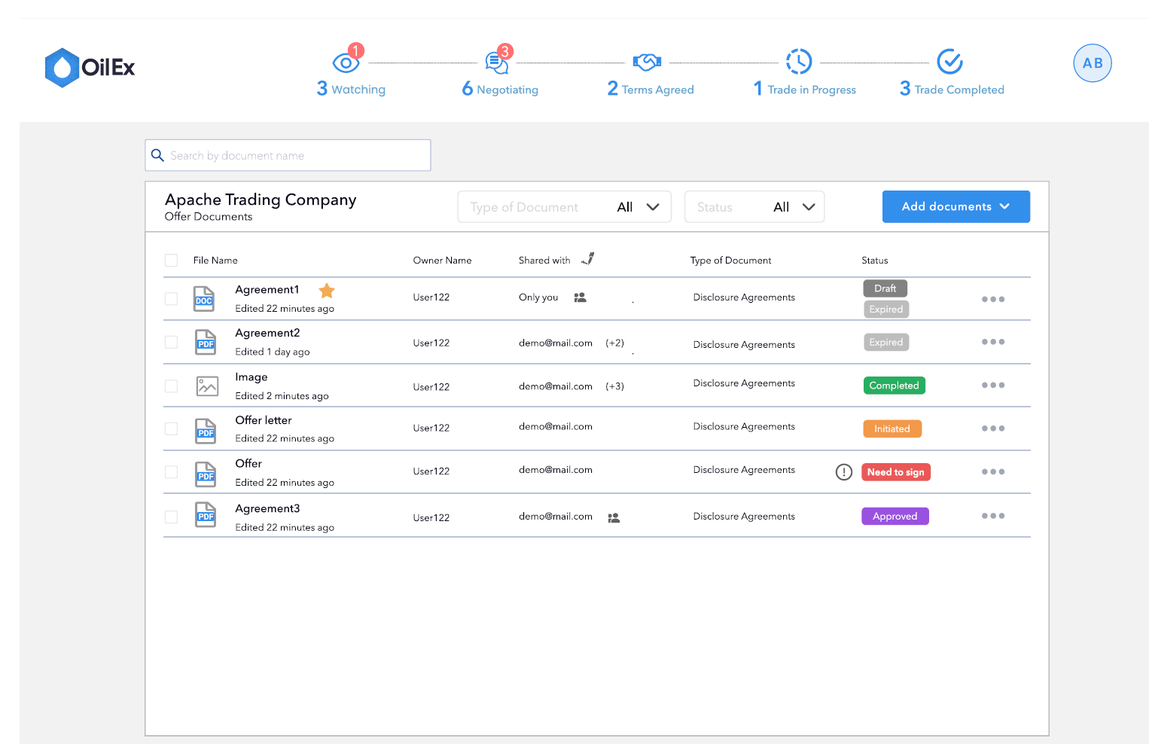The width and height of the screenshot is (1149, 744).
Task: Click the PDF file icon for Offer letter
Action: click(206, 431)
